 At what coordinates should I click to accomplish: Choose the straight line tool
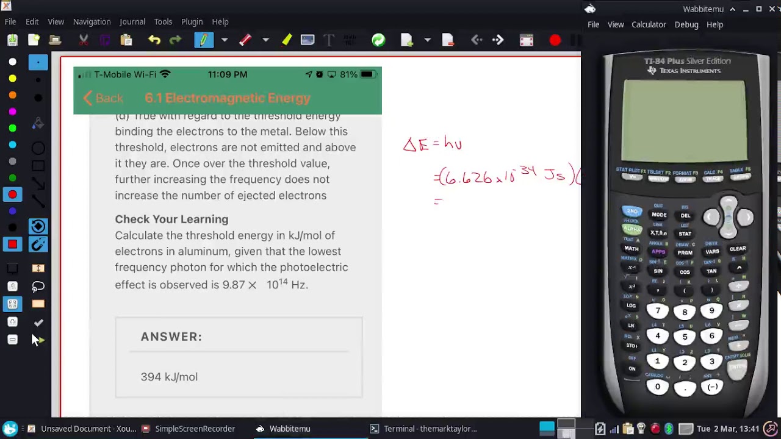click(38, 201)
